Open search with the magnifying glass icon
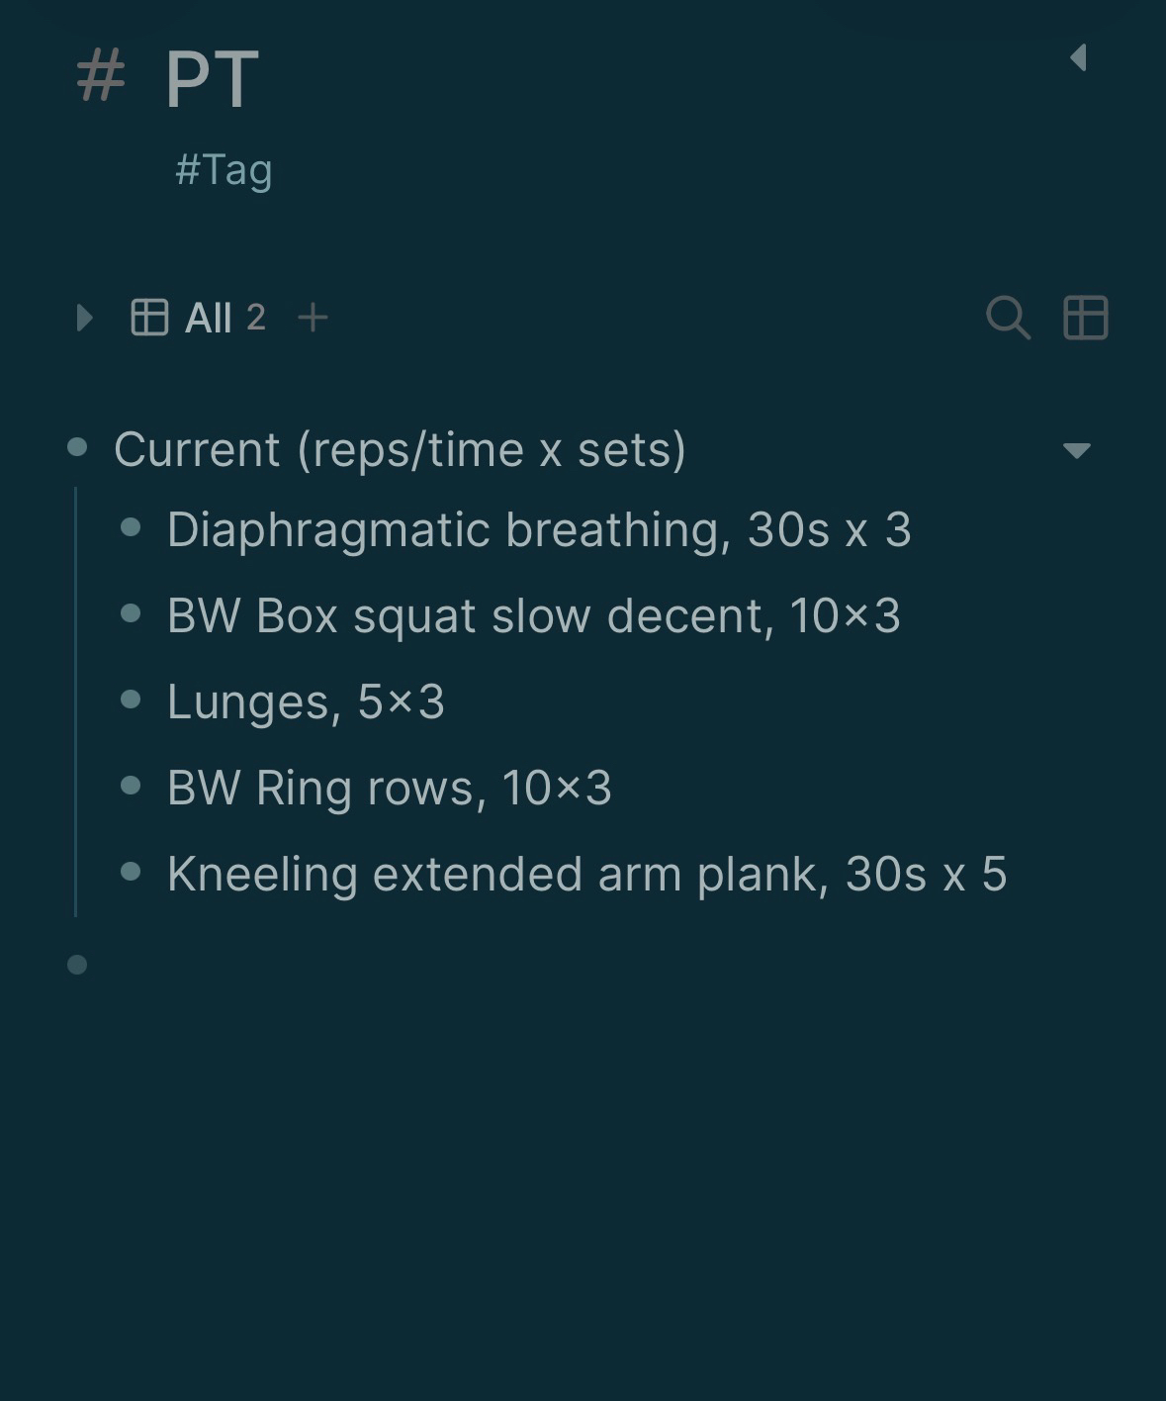 pyautogui.click(x=1008, y=318)
